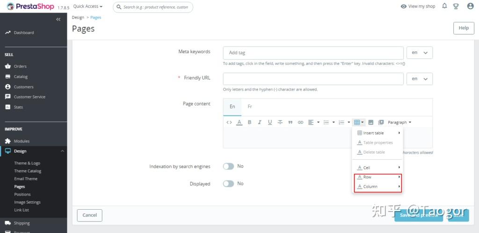This screenshot has width=479, height=233.
Task: Open Meta keywords language dropdown
Action: click(420, 53)
